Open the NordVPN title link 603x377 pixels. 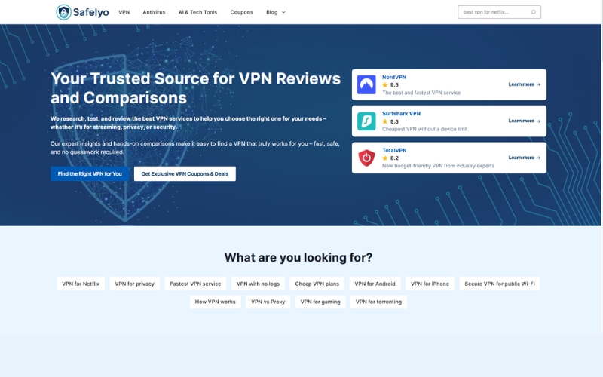393,78
